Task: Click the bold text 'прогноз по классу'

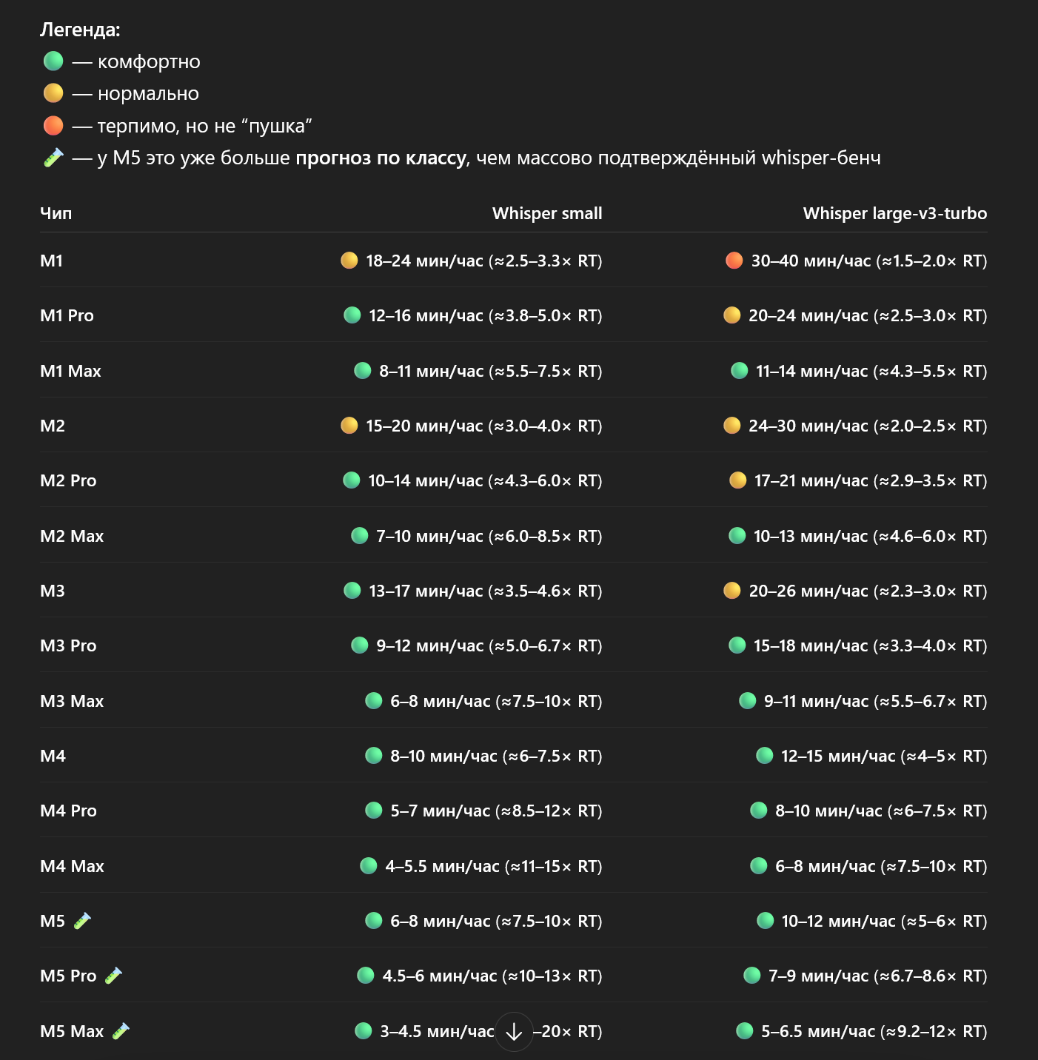Action: (381, 158)
